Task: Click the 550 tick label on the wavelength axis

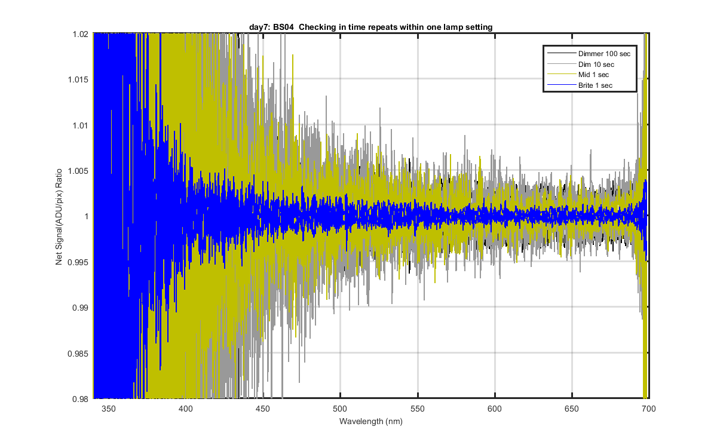Action: point(418,409)
